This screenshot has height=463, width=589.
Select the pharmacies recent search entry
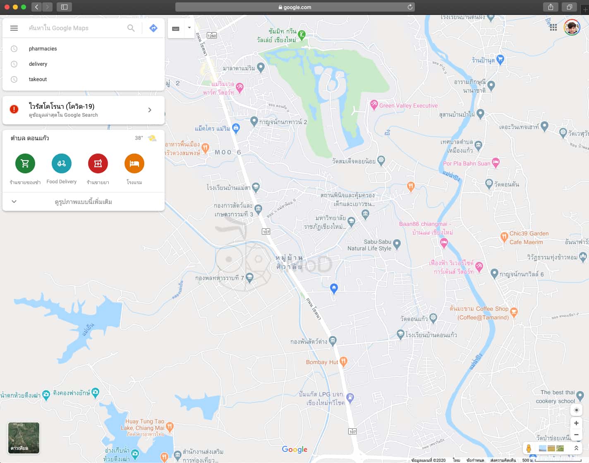(x=42, y=48)
